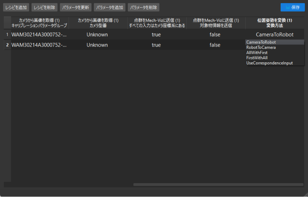
Task: Click the table's top-left corner cell
Action: pos(7,23)
